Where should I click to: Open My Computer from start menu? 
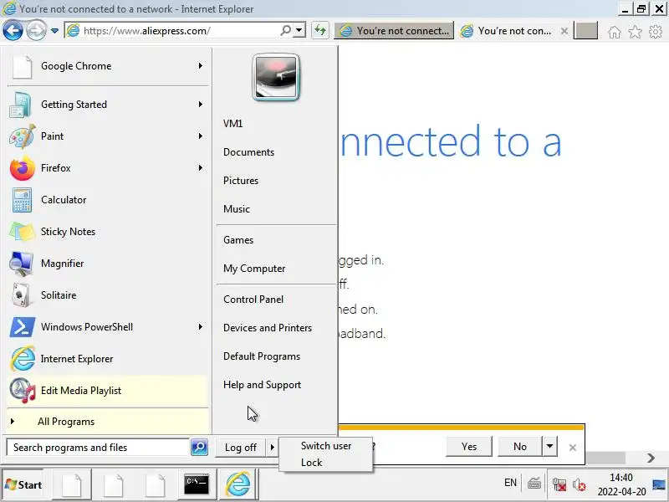pos(254,269)
